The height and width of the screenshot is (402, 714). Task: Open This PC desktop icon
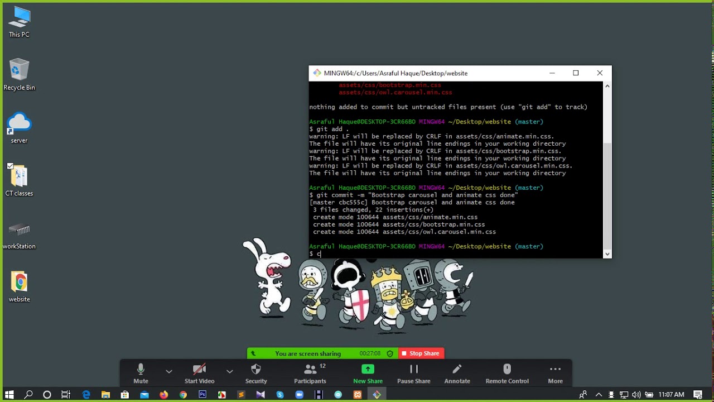(19, 22)
